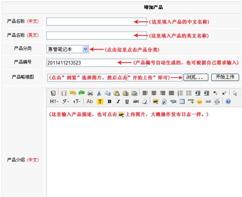Pick text background color icon
The width and height of the screenshot is (242, 197).
coord(100,101)
